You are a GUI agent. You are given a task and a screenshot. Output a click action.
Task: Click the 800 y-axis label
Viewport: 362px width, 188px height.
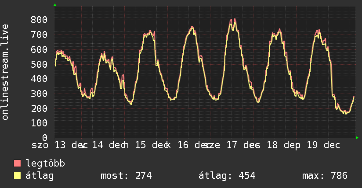[x=39, y=20]
